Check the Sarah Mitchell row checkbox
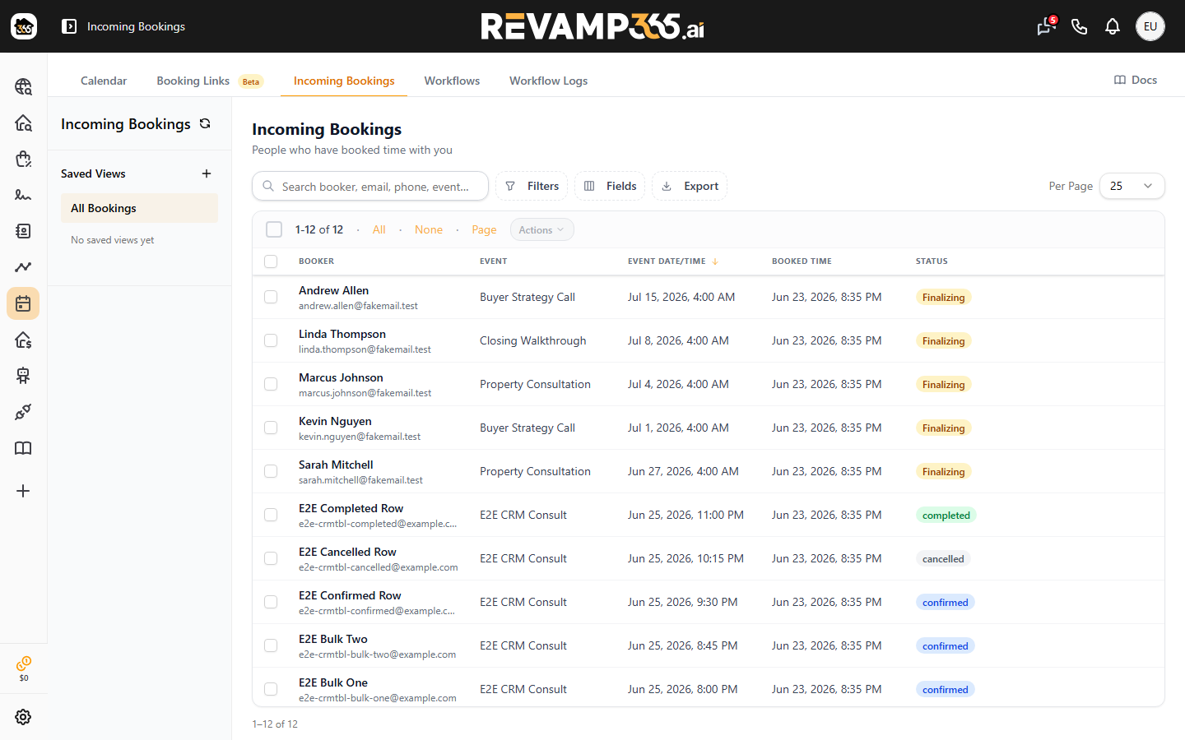Screen dimensions: 1185x740 [x=271, y=471]
